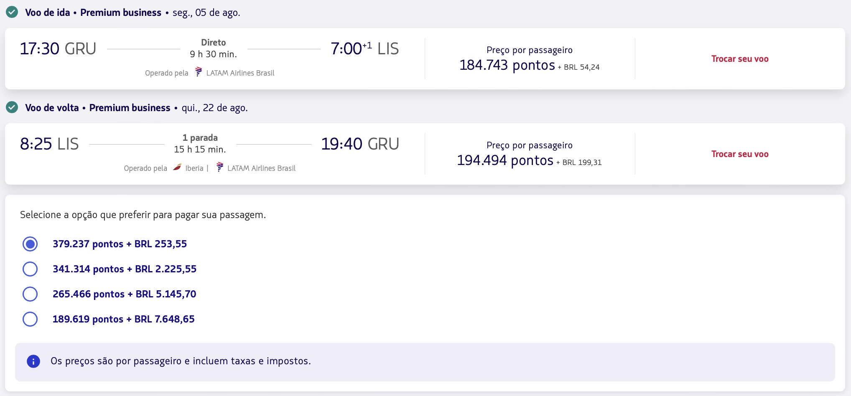The height and width of the screenshot is (396, 851).
Task: Click the Voo de ida header text
Action: [48, 13]
